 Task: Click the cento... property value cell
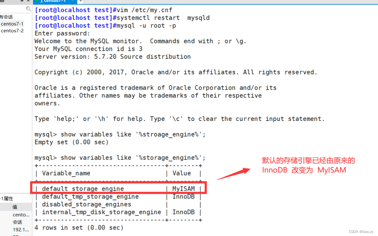pyautogui.click(x=21, y=215)
